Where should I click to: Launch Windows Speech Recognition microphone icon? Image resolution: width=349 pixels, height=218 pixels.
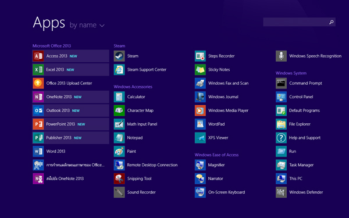click(x=282, y=56)
